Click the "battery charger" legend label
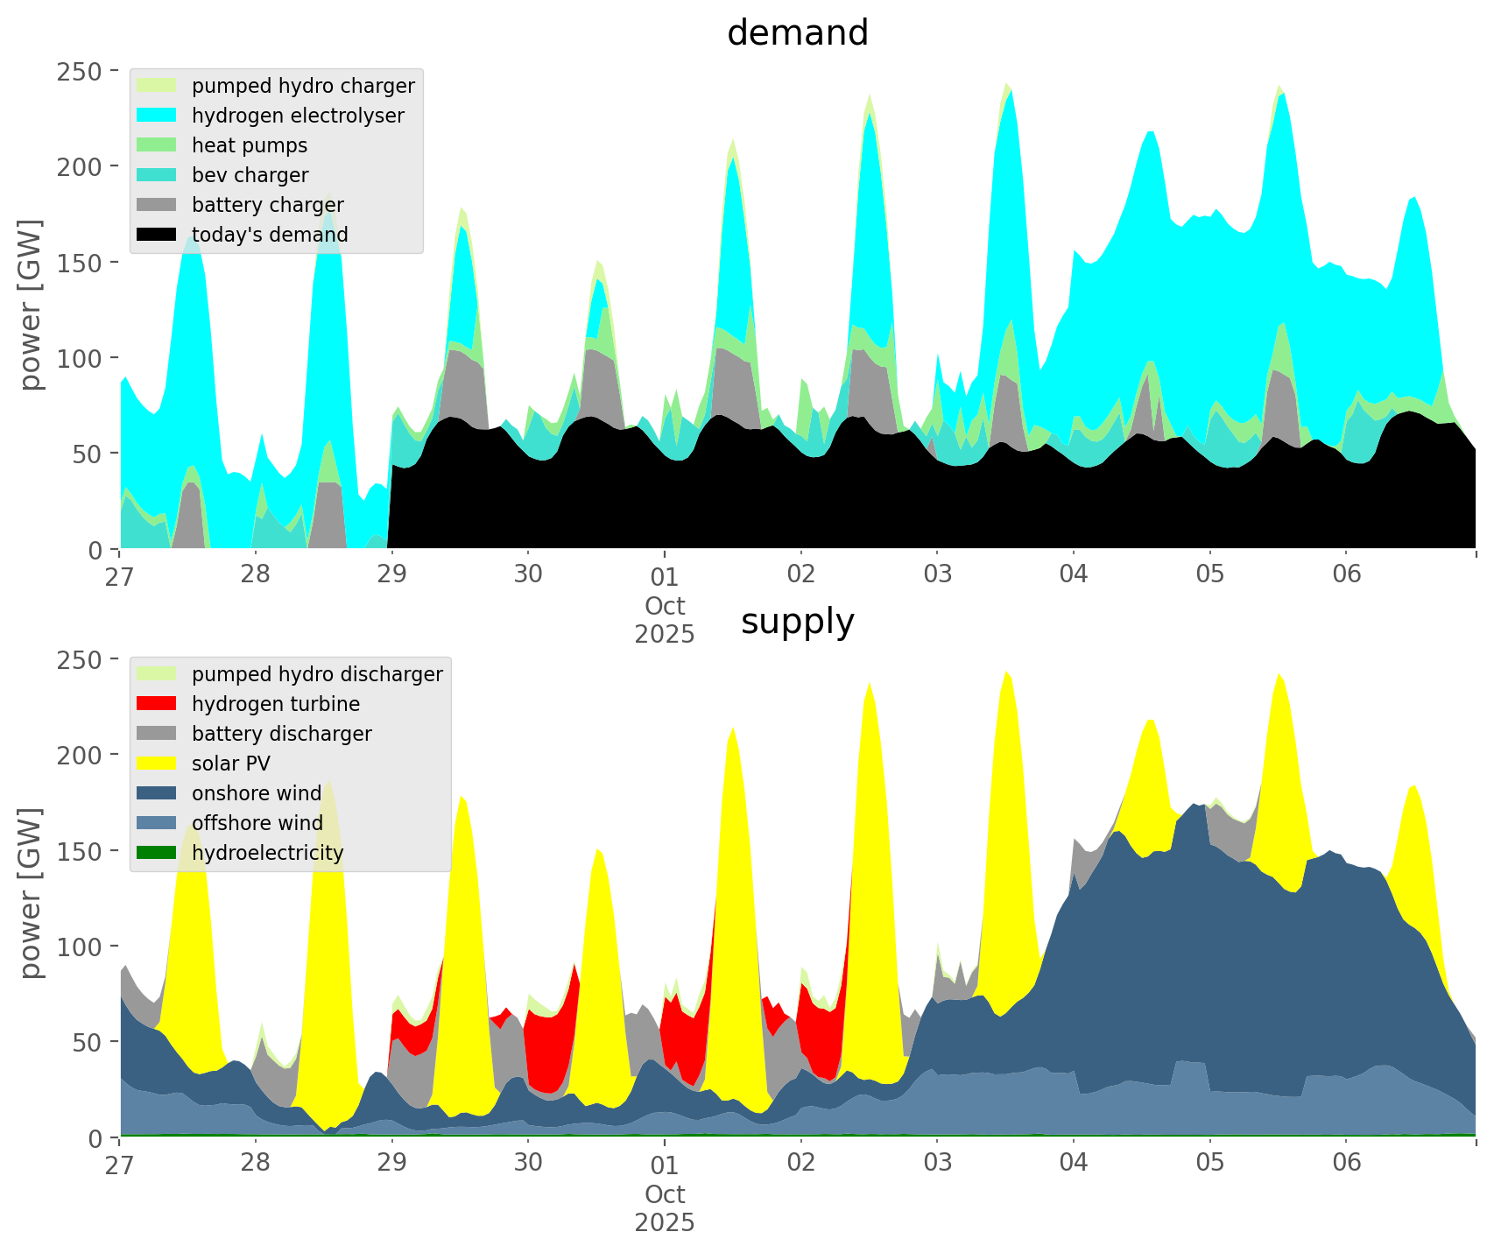 [267, 205]
